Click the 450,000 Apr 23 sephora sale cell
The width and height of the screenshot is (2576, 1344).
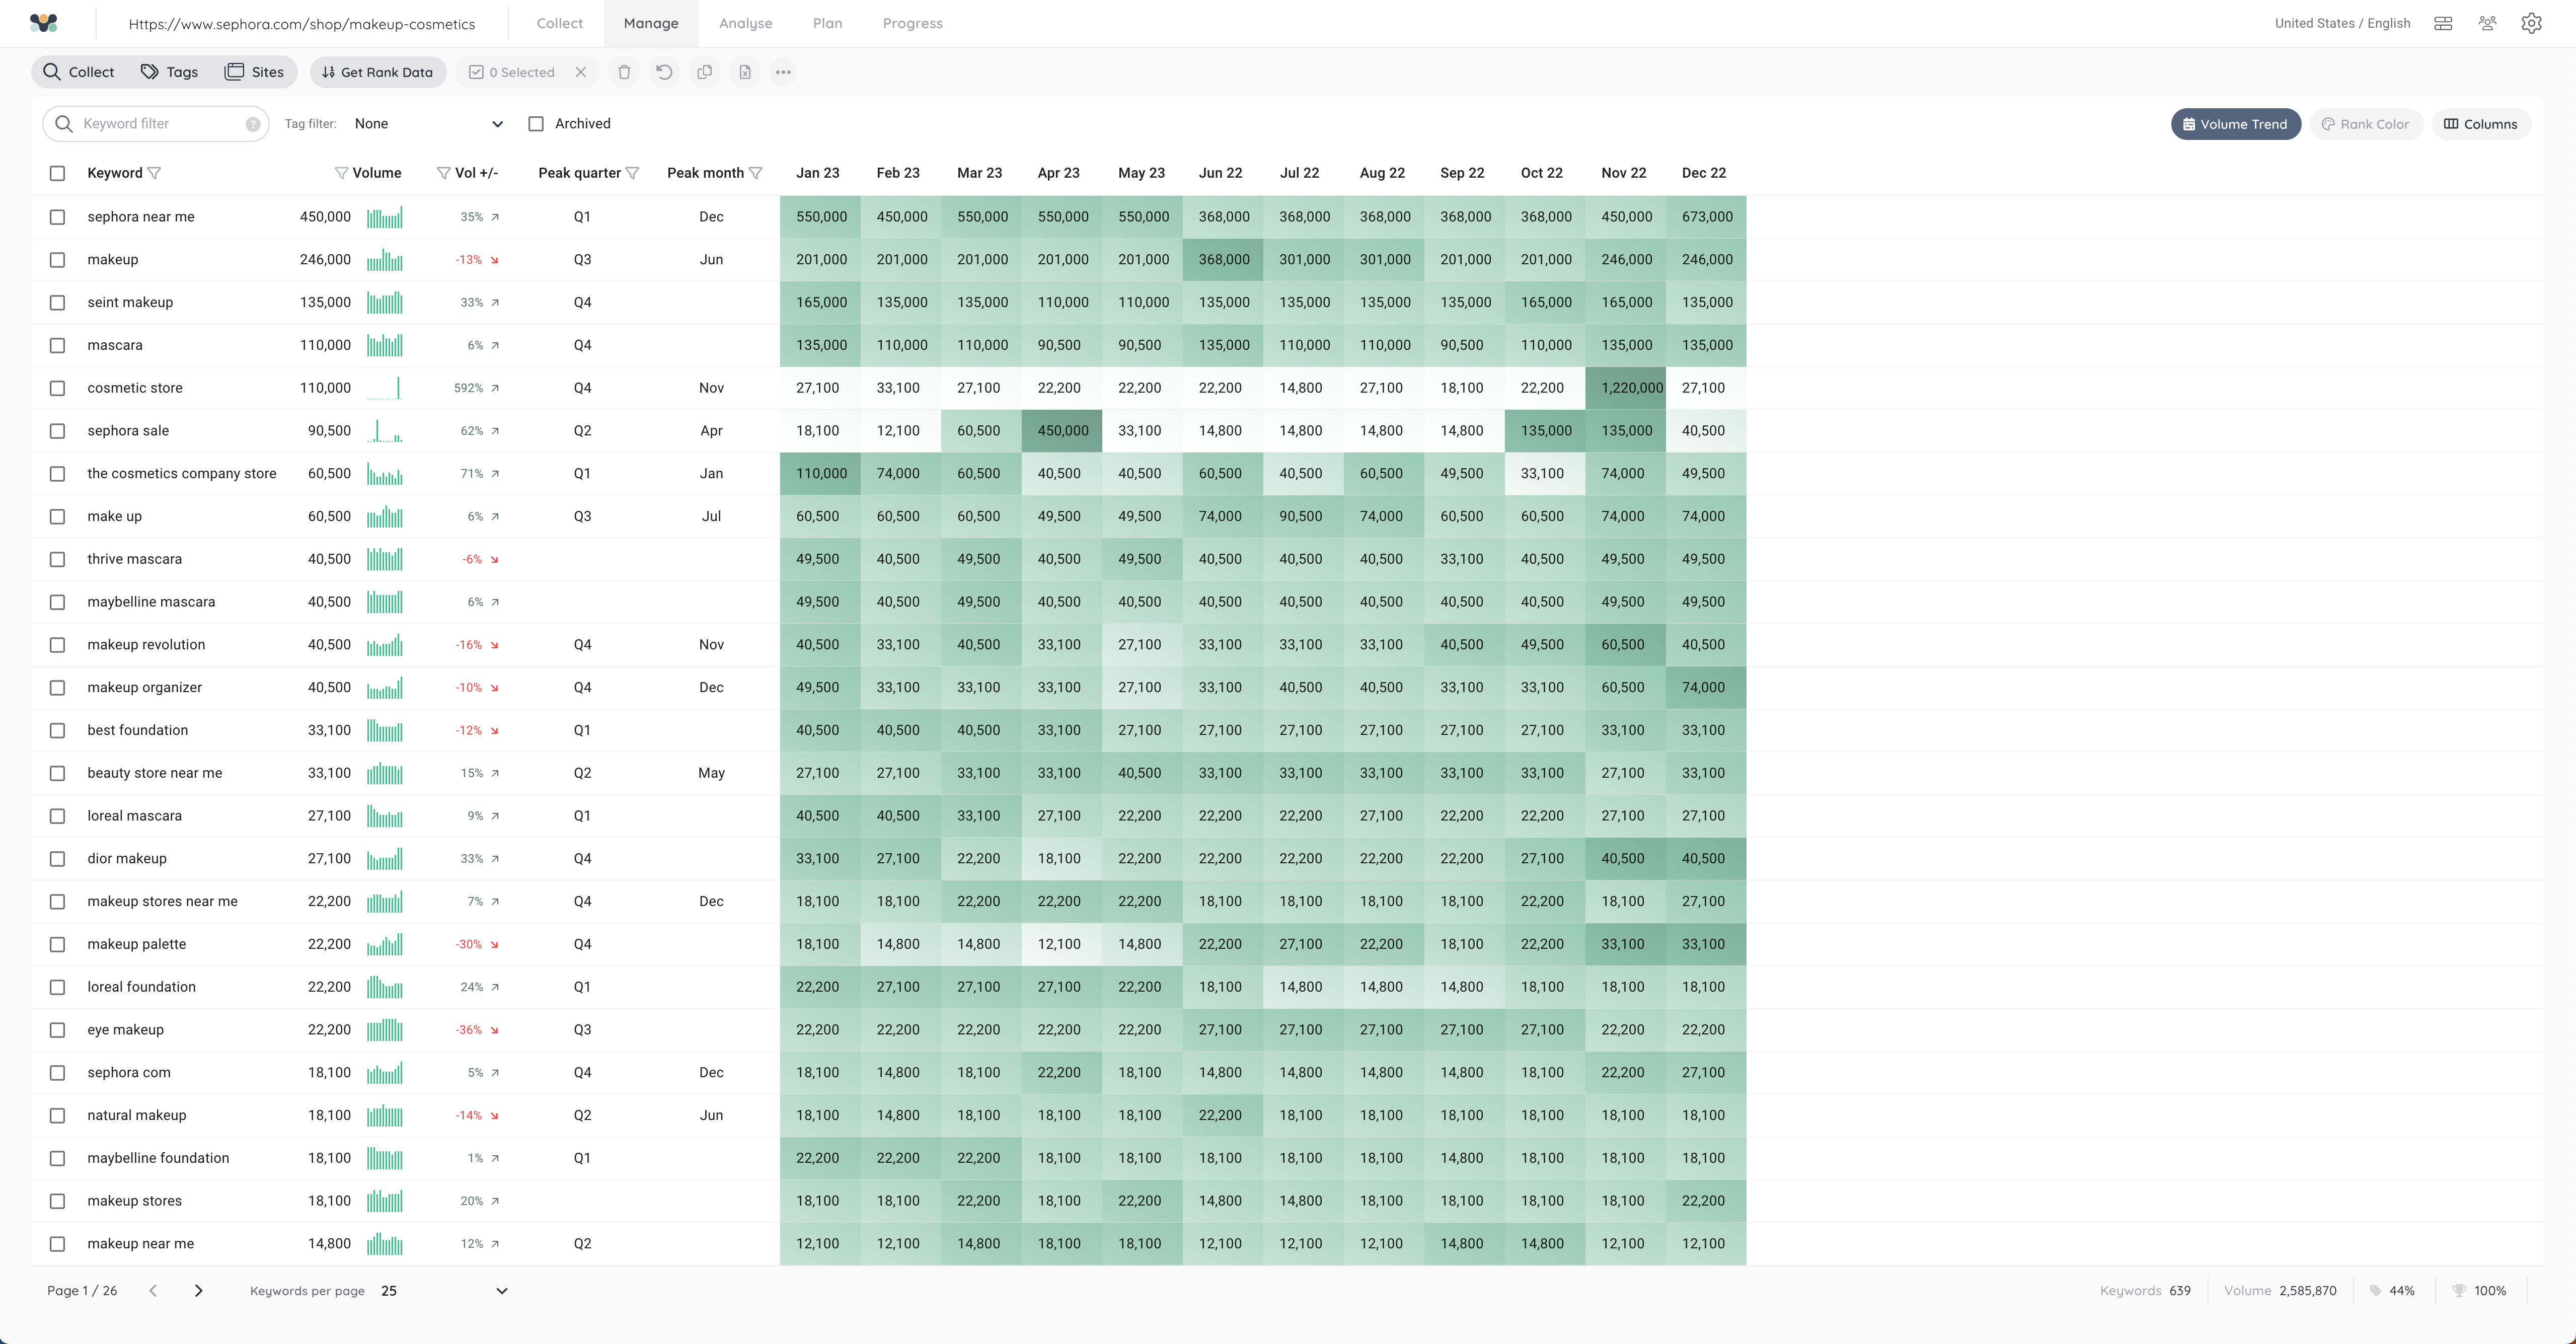(x=1061, y=431)
